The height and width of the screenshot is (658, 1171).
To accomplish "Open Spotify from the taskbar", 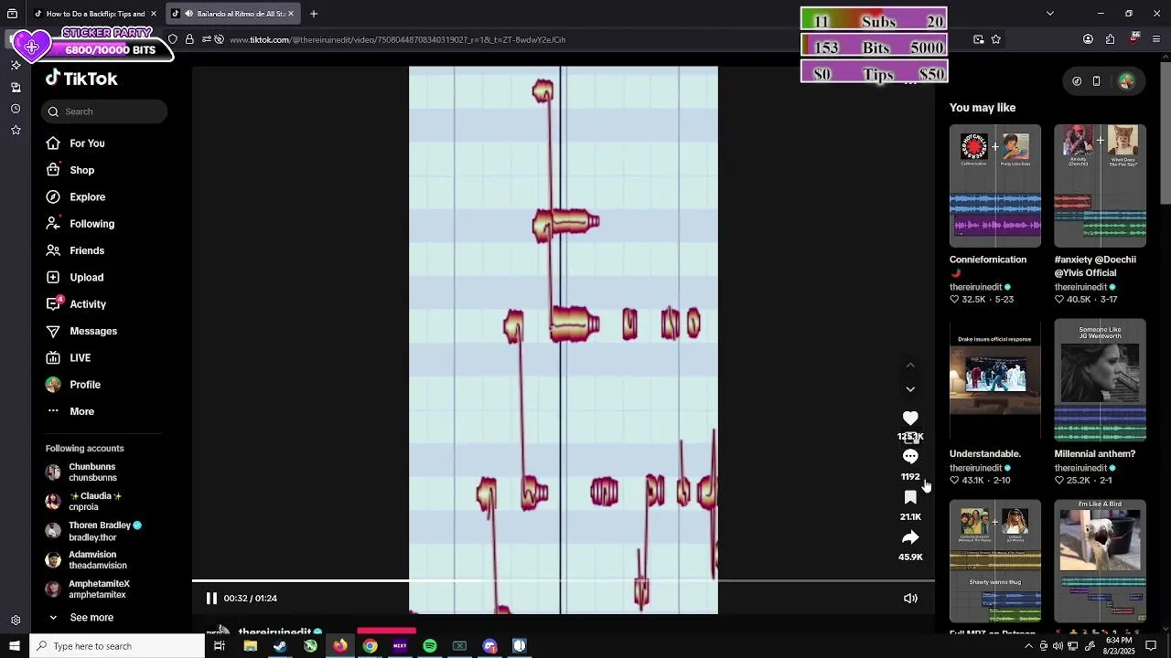I will coord(430,646).
